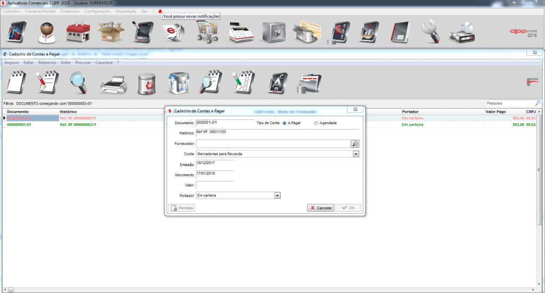Open the Relatórios menu
545x293 pixels.
tap(47, 63)
